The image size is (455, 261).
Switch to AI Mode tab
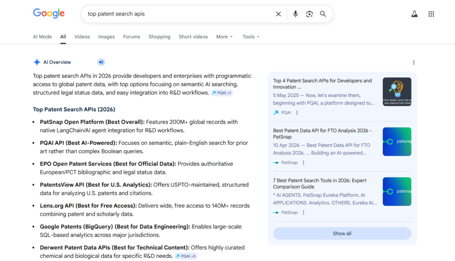tap(42, 37)
